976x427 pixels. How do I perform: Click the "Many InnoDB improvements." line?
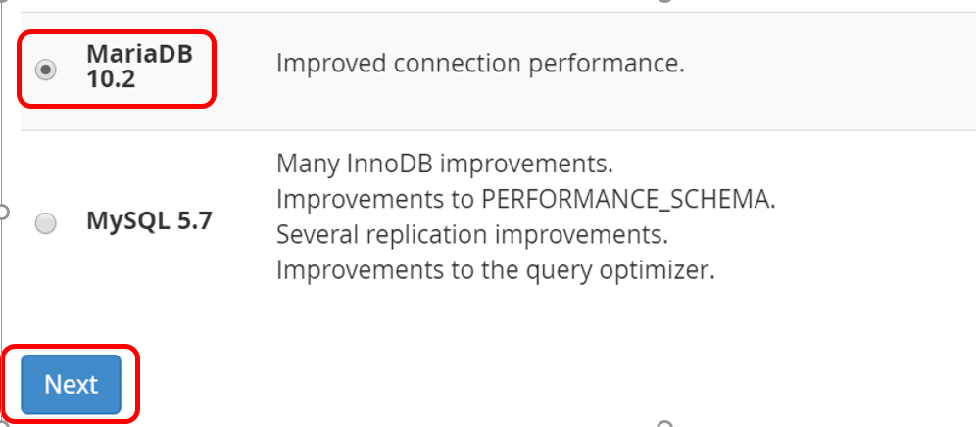tap(444, 162)
